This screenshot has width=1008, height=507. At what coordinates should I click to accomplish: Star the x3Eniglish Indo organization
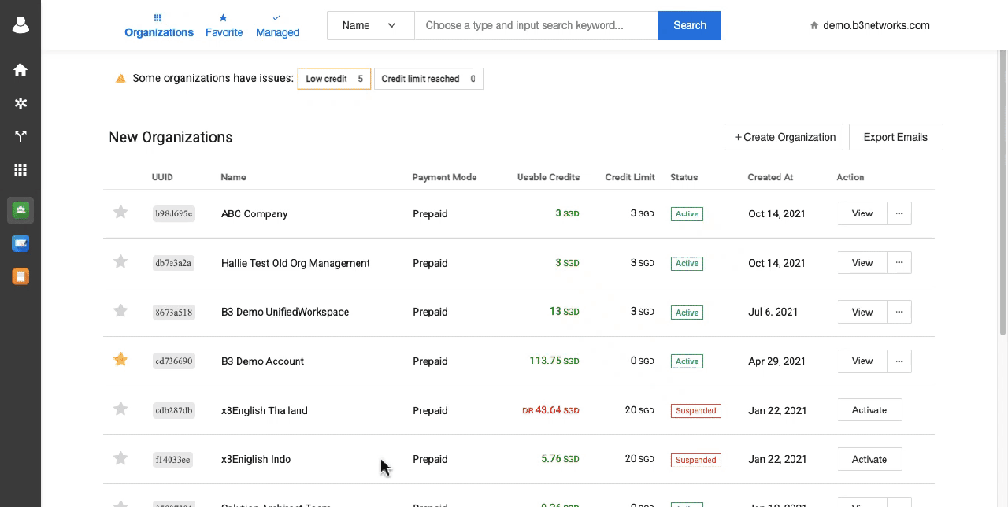pyautogui.click(x=120, y=458)
